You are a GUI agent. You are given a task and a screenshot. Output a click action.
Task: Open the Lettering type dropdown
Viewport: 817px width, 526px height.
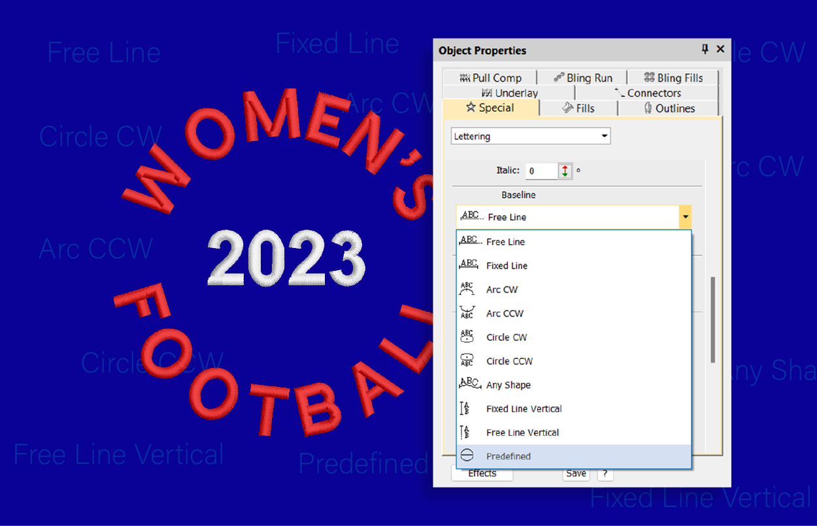coord(605,136)
